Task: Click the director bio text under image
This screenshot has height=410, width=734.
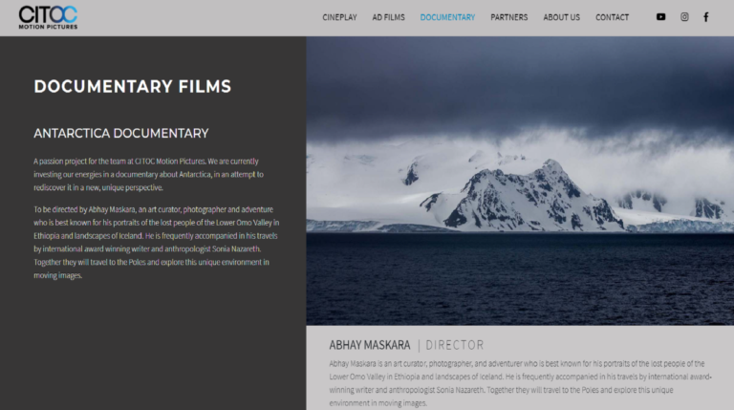Action: (x=521, y=383)
